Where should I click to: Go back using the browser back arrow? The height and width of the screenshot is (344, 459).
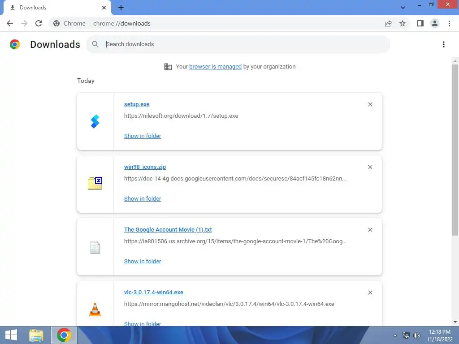tap(10, 23)
